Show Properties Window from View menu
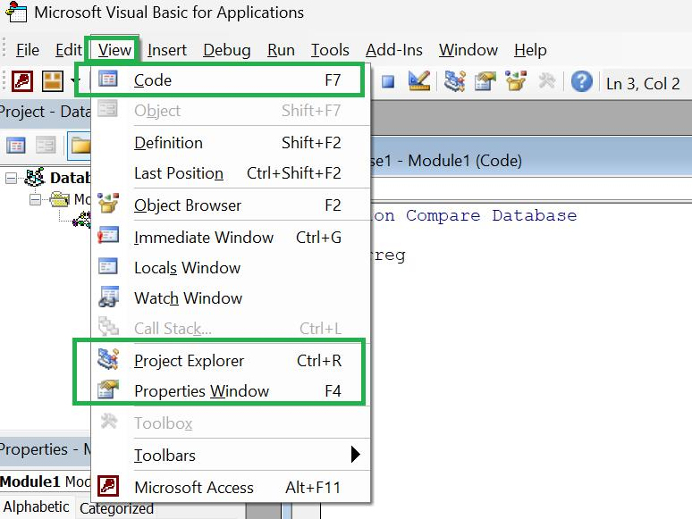Image resolution: width=692 pixels, height=519 pixels. 231,391
